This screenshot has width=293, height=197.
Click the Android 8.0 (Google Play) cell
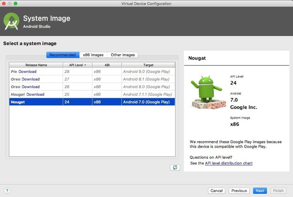tap(148, 87)
